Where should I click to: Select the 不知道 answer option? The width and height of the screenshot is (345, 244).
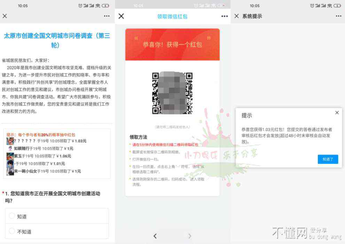[x=57, y=231]
